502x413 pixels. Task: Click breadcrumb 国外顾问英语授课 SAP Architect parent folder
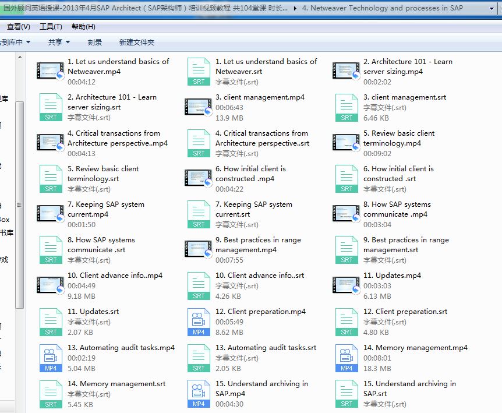point(146,8)
